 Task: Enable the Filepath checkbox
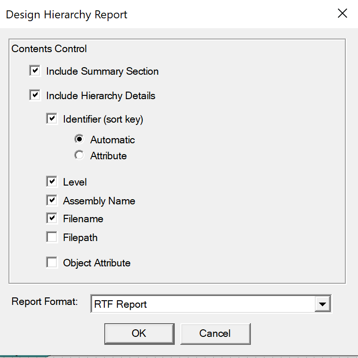(52, 237)
